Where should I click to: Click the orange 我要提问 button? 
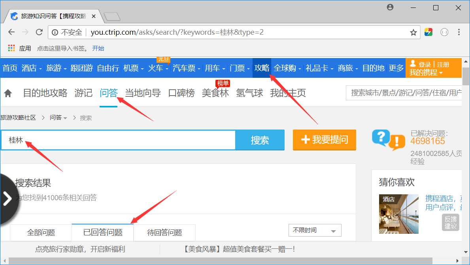tap(324, 139)
